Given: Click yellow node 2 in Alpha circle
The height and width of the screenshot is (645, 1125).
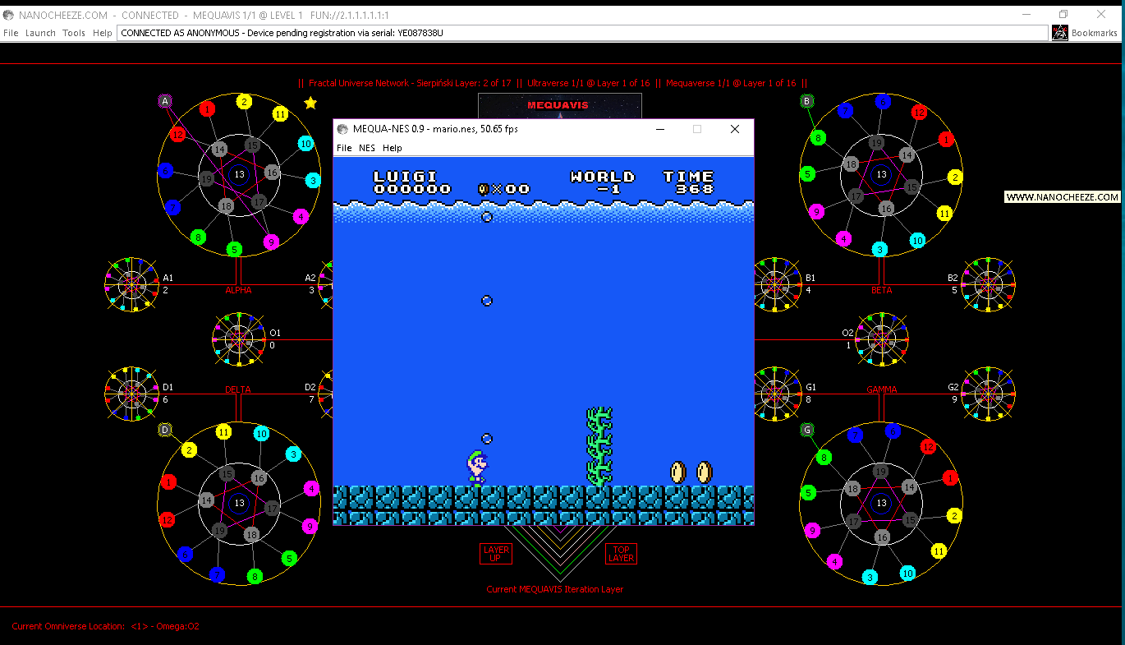Looking at the screenshot, I should coord(244,102).
